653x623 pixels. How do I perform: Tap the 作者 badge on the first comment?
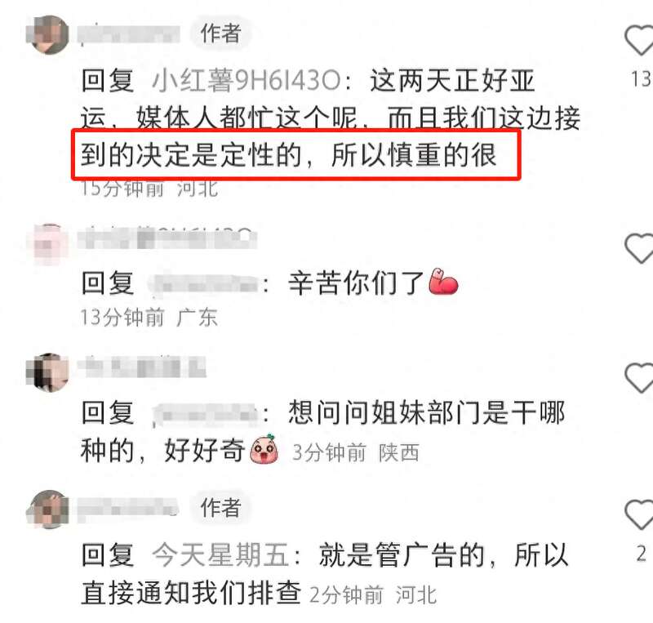(x=220, y=33)
